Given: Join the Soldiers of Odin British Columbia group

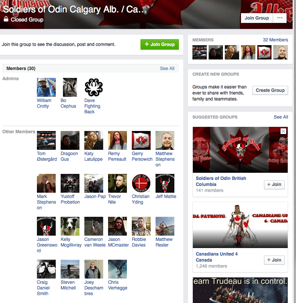Looking at the screenshot, I should (274, 184).
